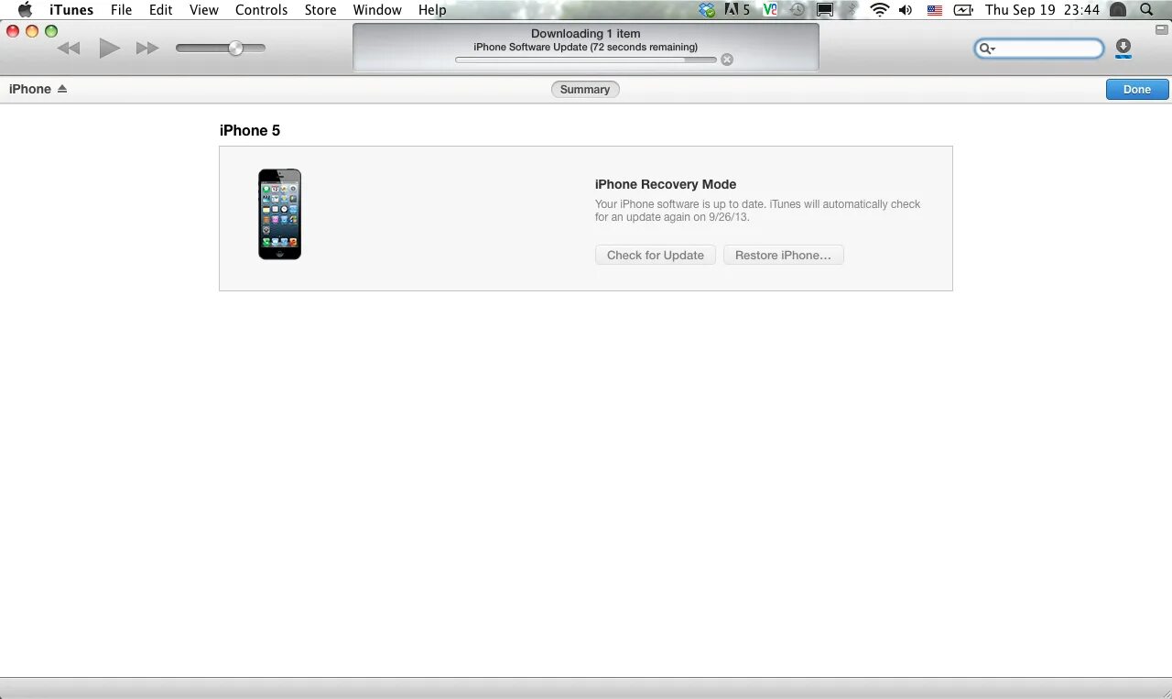Click the play button
Screen dimensions: 1172x699
click(x=109, y=48)
